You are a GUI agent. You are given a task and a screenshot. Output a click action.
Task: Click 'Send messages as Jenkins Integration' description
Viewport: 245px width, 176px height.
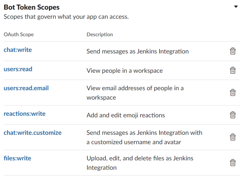click(x=138, y=51)
